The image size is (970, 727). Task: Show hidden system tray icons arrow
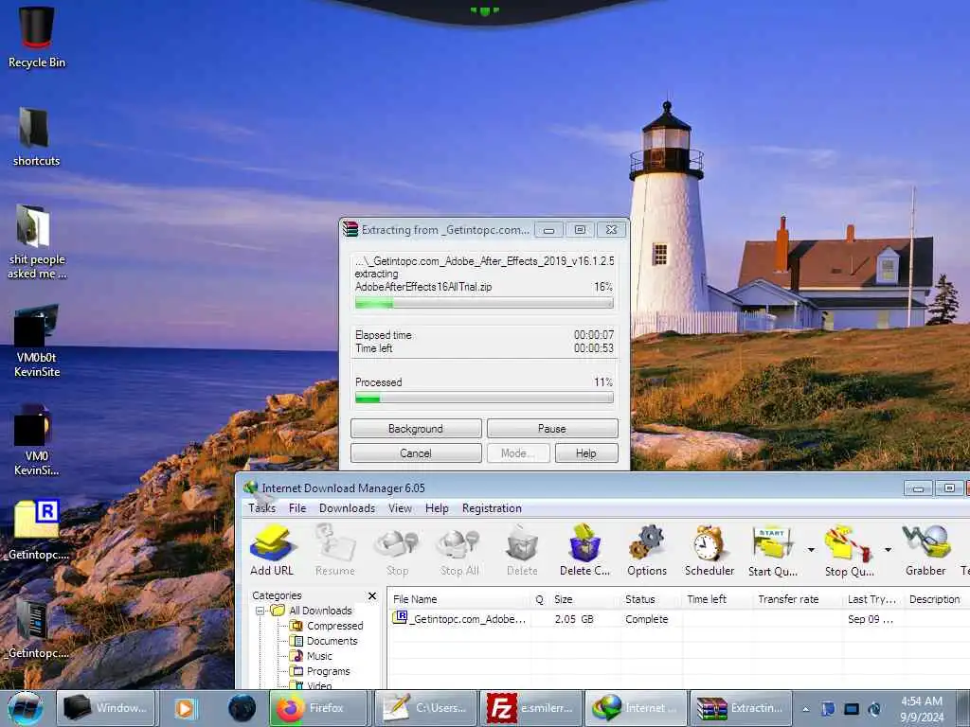coord(805,709)
